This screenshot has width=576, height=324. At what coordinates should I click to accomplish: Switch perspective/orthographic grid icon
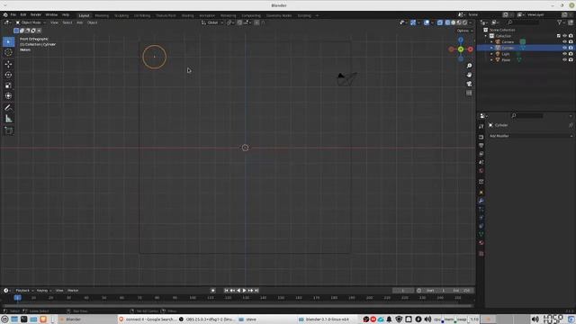pos(469,94)
